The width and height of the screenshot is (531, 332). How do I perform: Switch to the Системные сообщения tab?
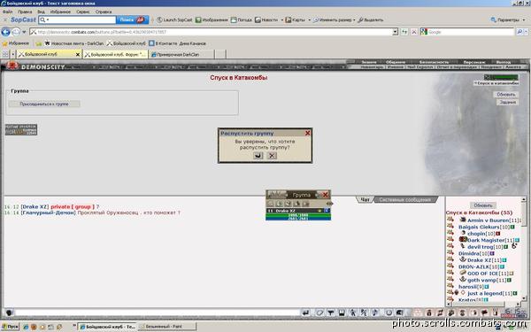pos(404,199)
